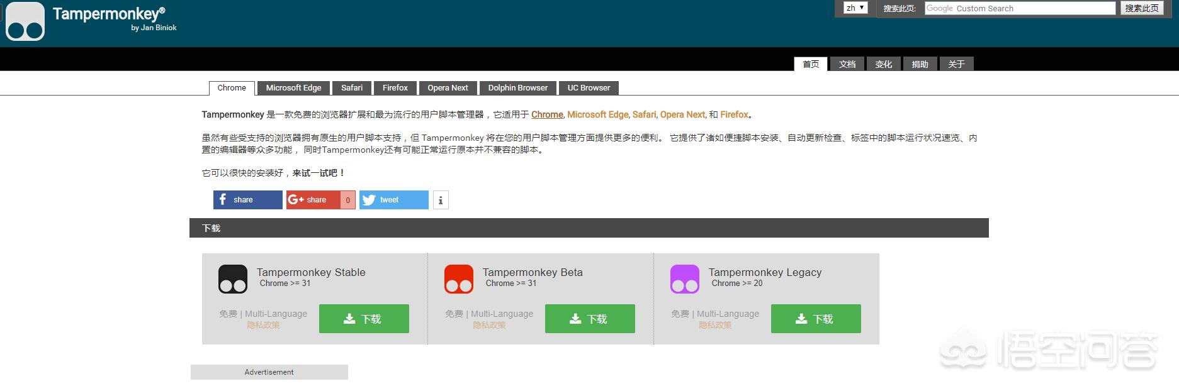Switch to the Microsoft Edge tab

(x=293, y=88)
